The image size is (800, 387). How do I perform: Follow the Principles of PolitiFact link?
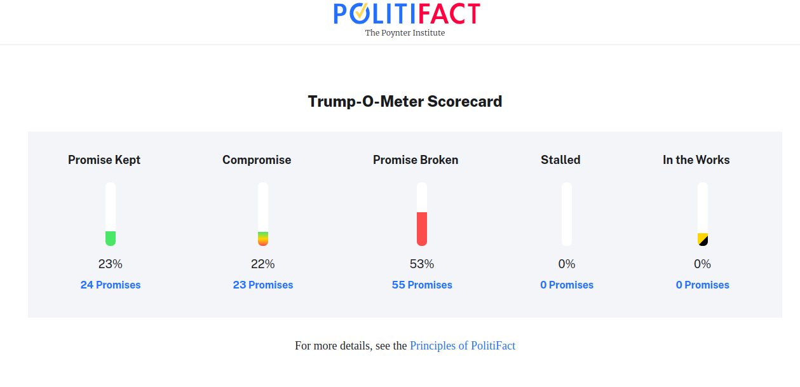point(463,346)
